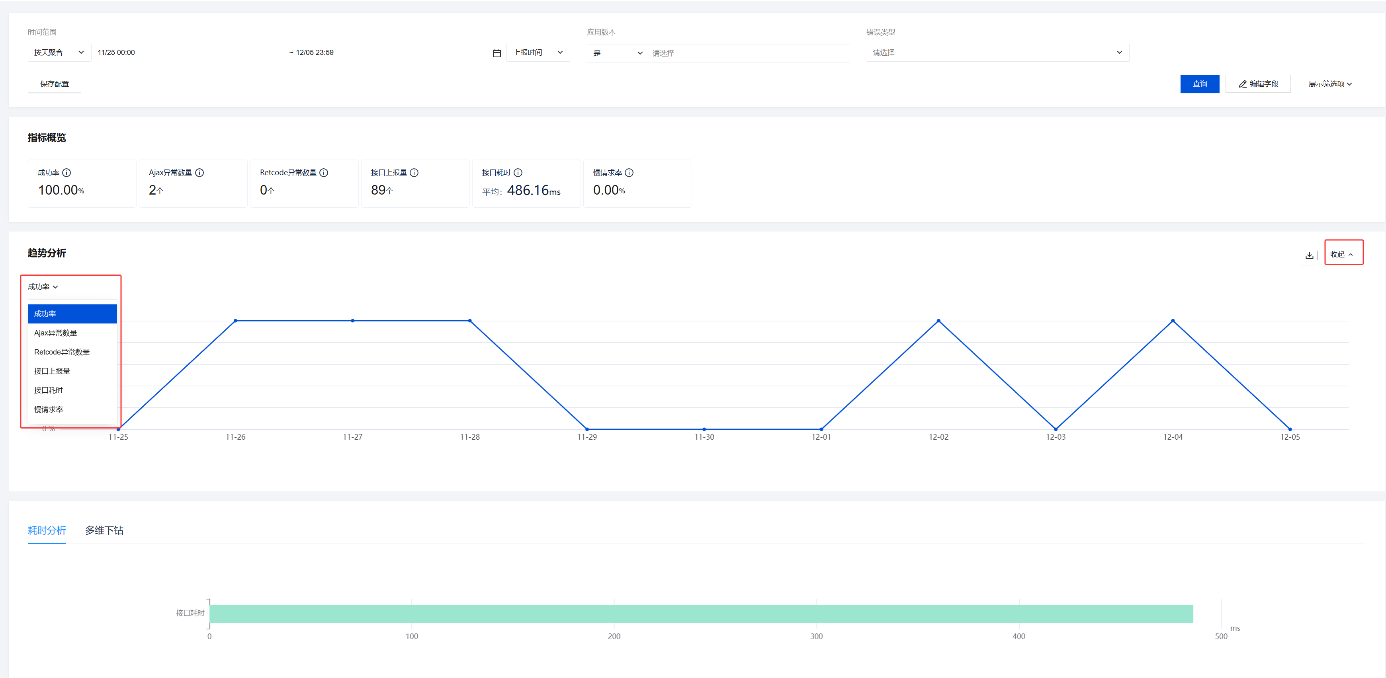Click info icon beside Ajax异常数量

(x=199, y=173)
